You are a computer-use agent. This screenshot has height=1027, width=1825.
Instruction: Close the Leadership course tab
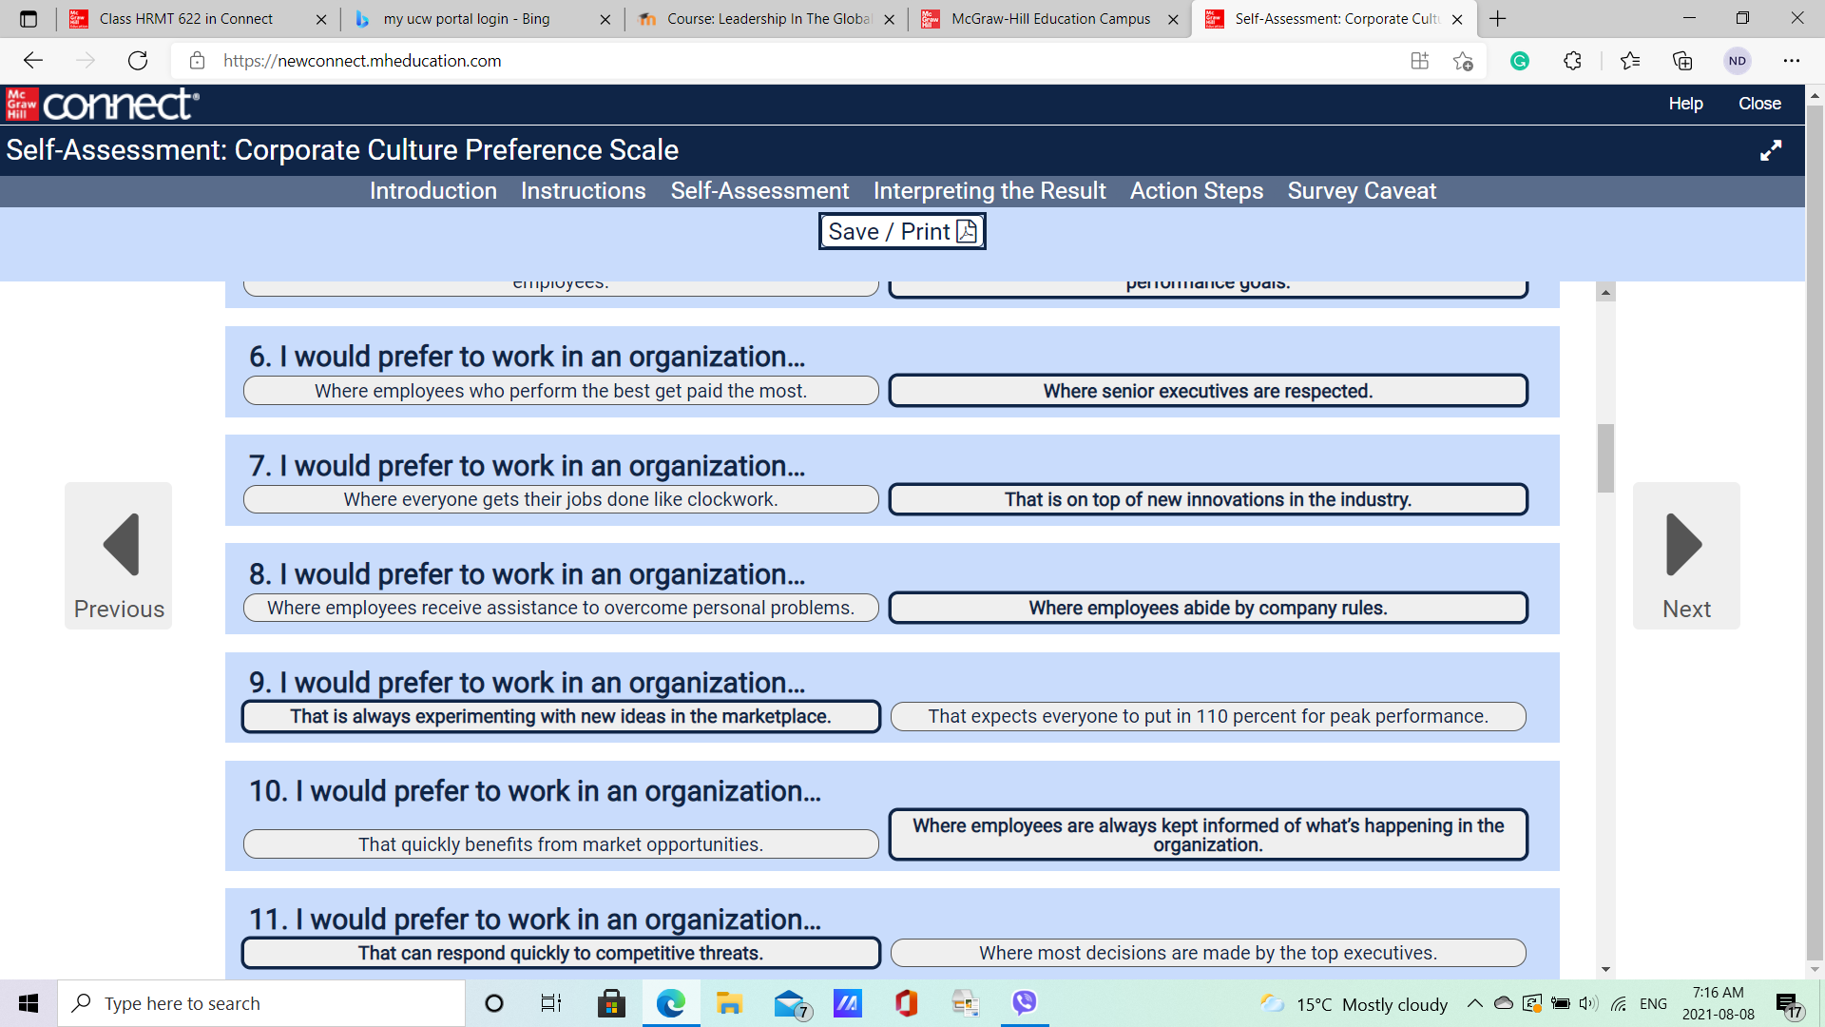point(889,19)
